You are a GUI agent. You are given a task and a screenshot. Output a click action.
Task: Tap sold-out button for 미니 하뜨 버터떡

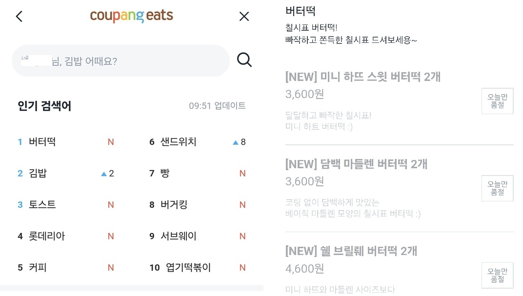[497, 101]
